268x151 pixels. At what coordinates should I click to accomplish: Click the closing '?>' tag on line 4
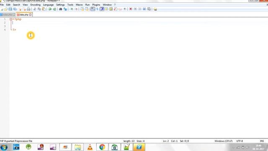(x=14, y=30)
